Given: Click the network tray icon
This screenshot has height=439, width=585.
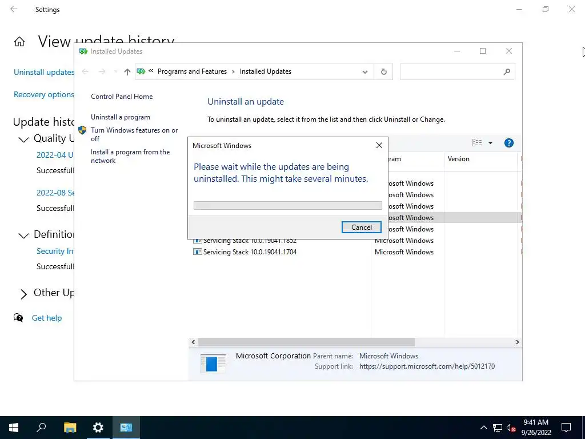Looking at the screenshot, I should [498, 428].
